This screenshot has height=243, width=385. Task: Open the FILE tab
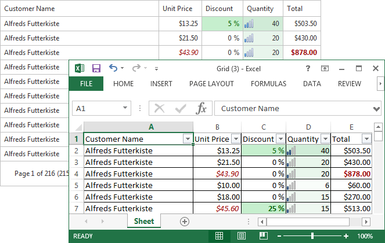pos(86,84)
